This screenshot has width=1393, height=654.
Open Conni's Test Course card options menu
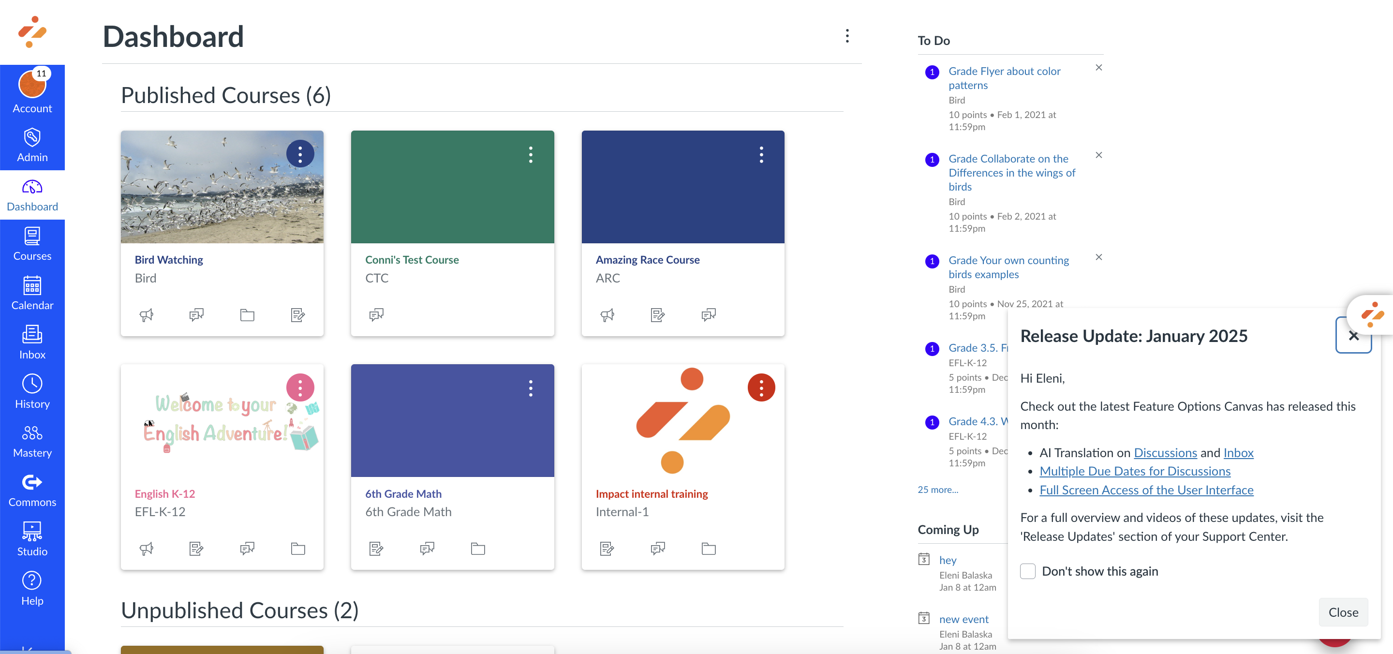pos(531,155)
